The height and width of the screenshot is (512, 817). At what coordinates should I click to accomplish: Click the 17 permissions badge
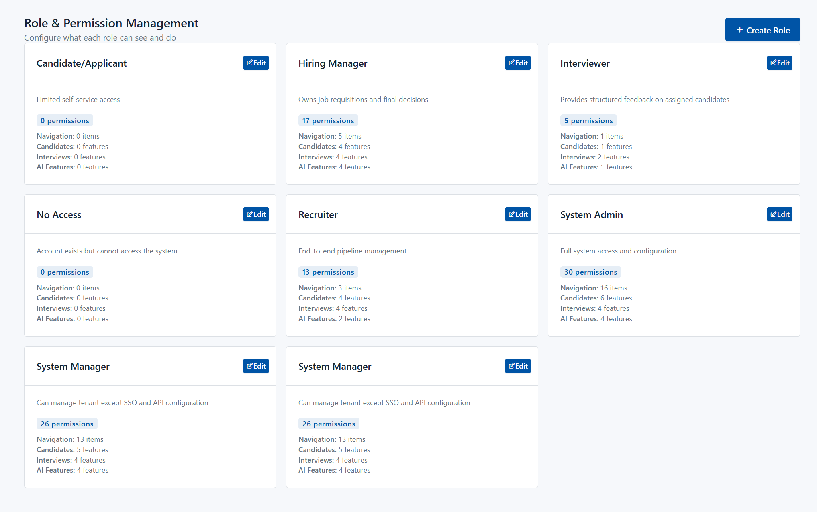click(328, 121)
